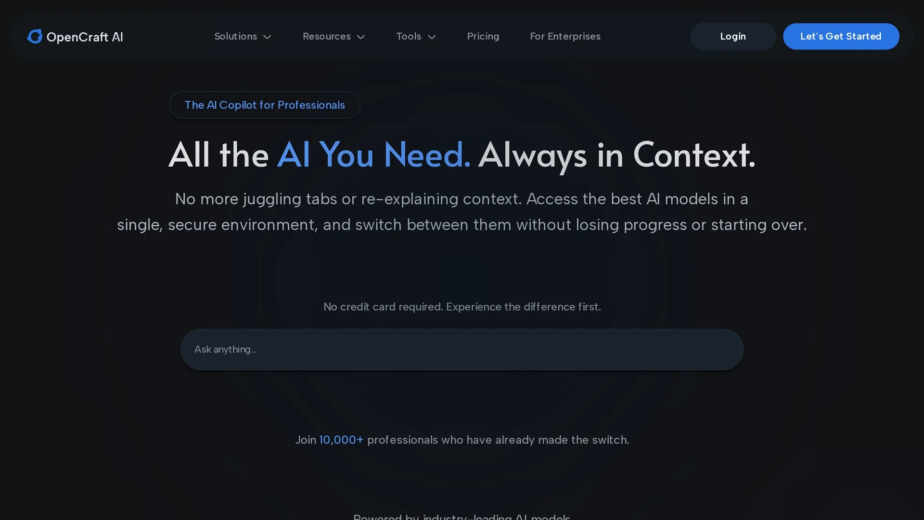Click the "AI You Need." headline text
This screenshot has height=520, width=924.
374,155
